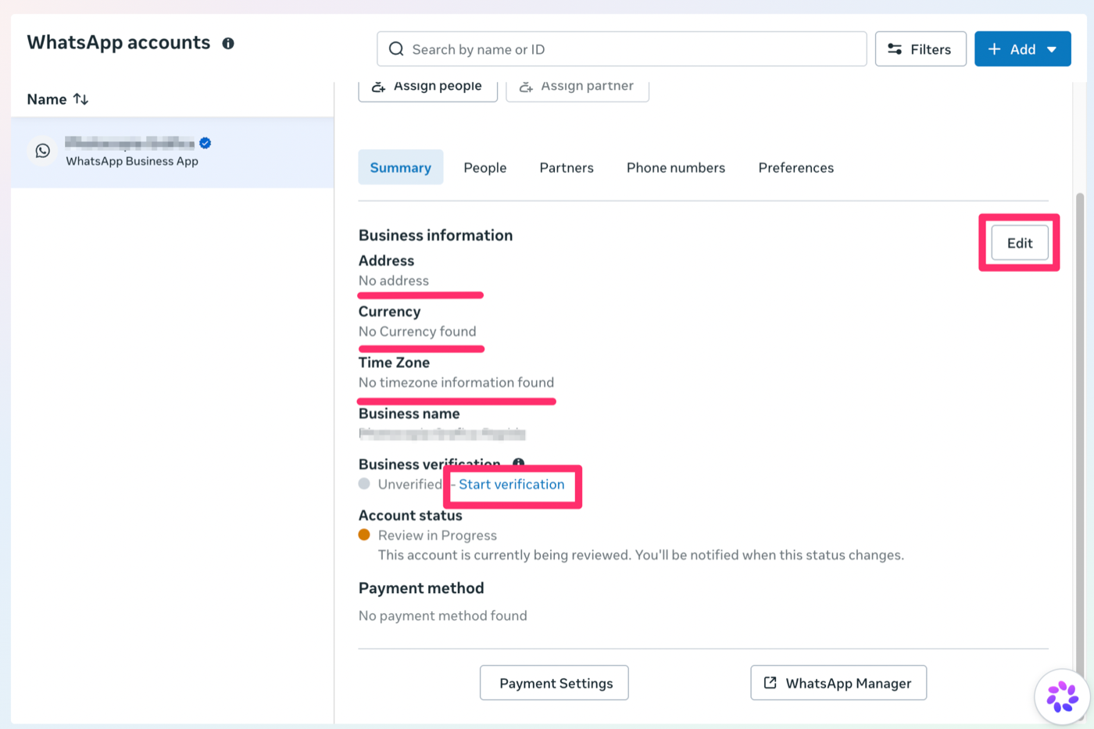Go to the Preferences tab

point(796,168)
